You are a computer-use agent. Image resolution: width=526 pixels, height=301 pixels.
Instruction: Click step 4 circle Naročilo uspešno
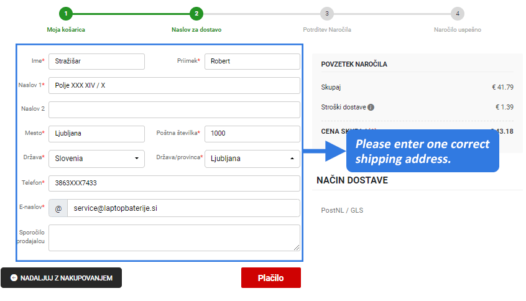[x=457, y=14]
